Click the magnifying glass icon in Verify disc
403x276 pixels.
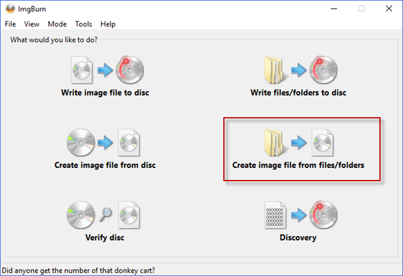click(x=105, y=214)
